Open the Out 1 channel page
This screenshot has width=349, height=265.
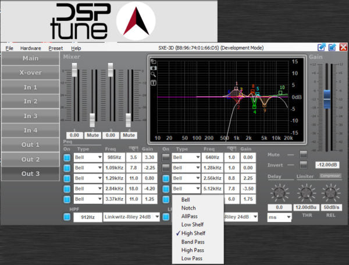[30, 144]
